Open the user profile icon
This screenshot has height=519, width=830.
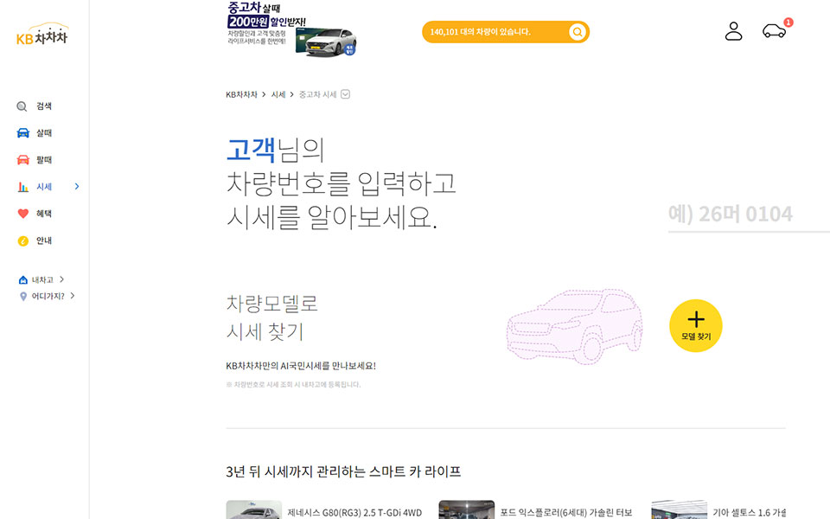click(733, 31)
